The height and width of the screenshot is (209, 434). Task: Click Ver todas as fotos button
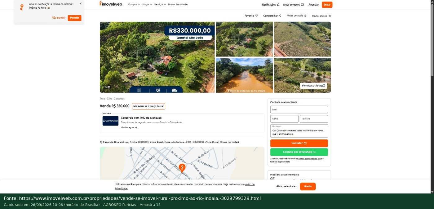pyautogui.click(x=313, y=86)
